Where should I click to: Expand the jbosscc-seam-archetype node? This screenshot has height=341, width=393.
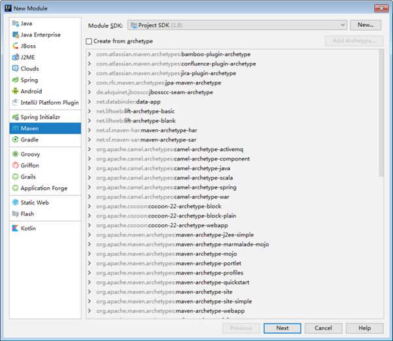(89, 92)
